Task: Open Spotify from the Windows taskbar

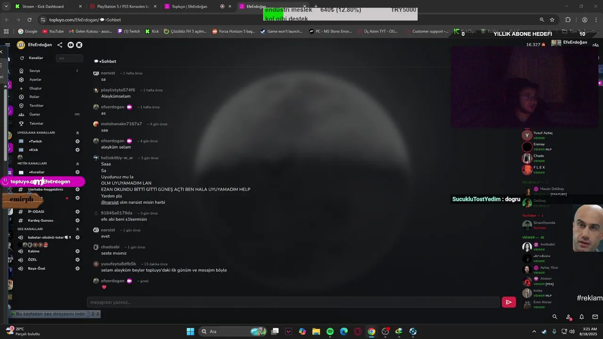Action: [330, 331]
